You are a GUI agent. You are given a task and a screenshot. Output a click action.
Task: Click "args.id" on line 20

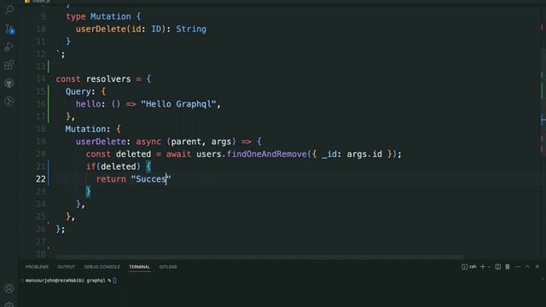[x=364, y=153]
